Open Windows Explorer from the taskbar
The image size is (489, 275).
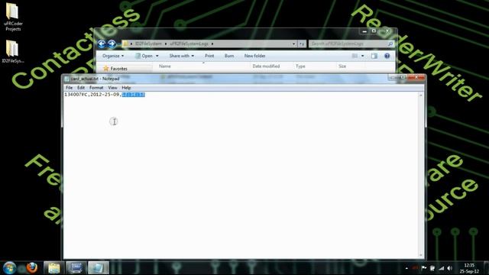click(54, 268)
